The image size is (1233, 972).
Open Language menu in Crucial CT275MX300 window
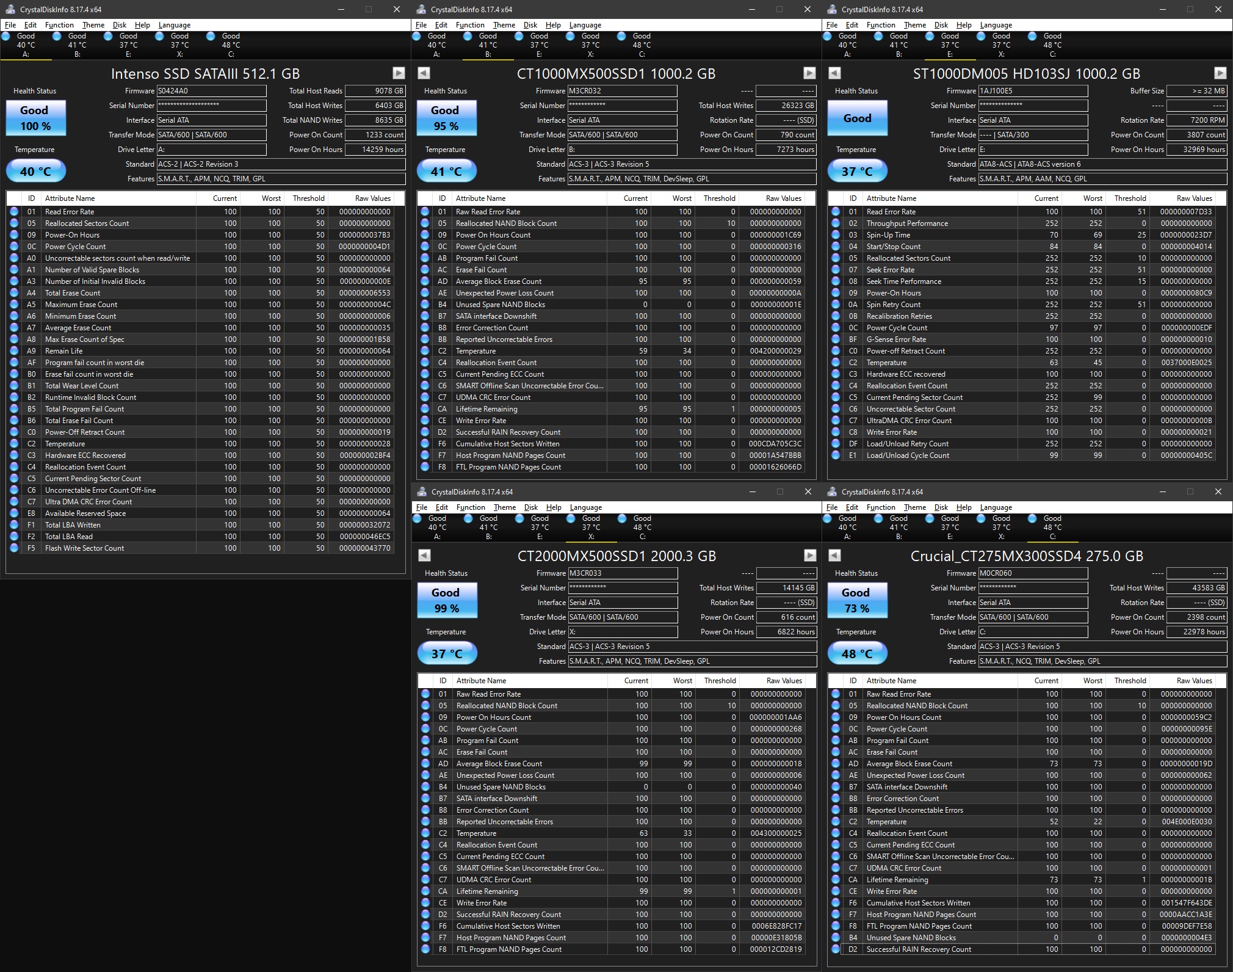pos(996,507)
